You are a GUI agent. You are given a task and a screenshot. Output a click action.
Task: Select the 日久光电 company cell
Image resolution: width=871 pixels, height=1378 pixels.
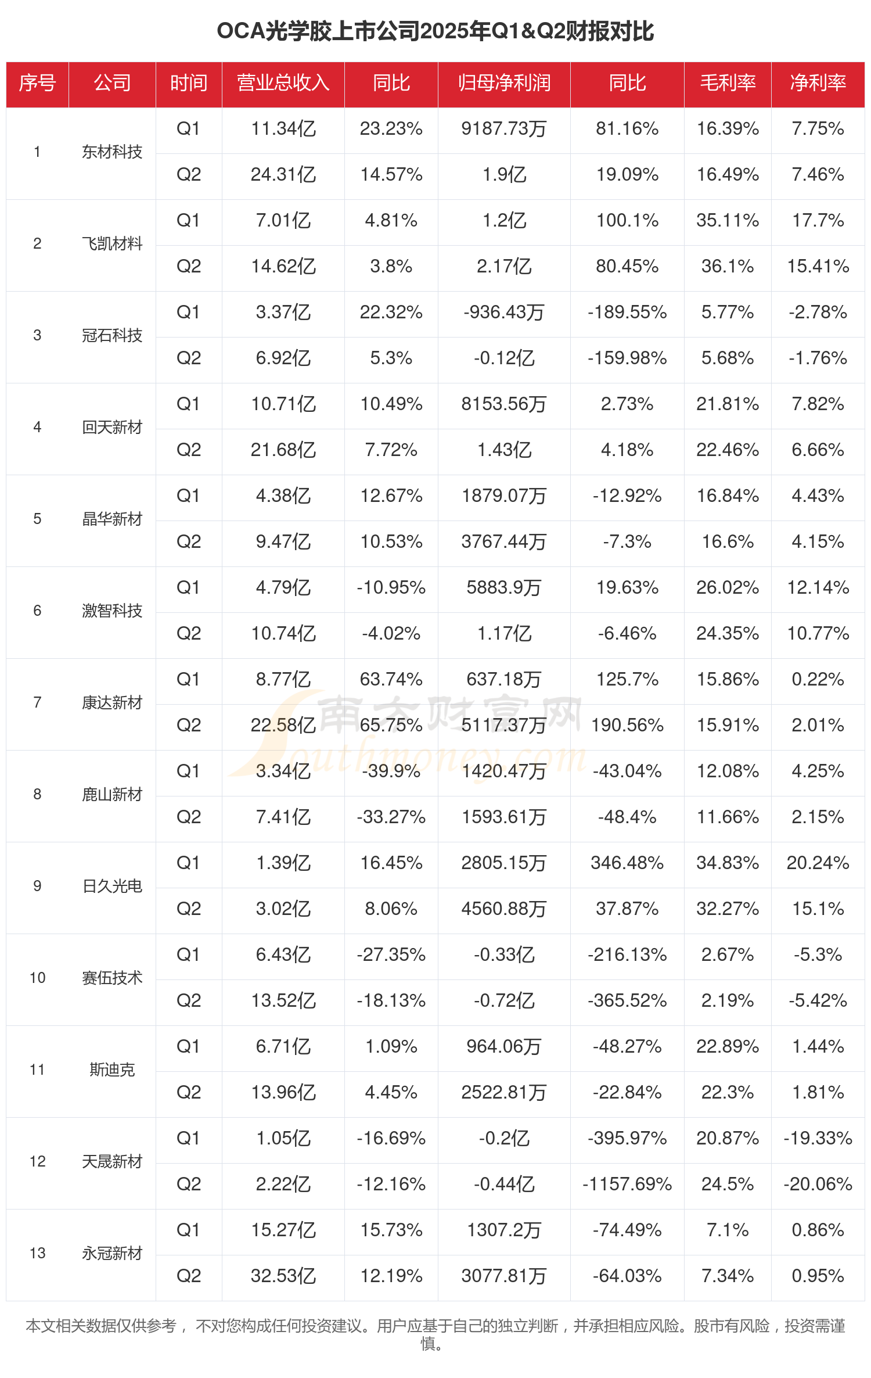tap(112, 887)
